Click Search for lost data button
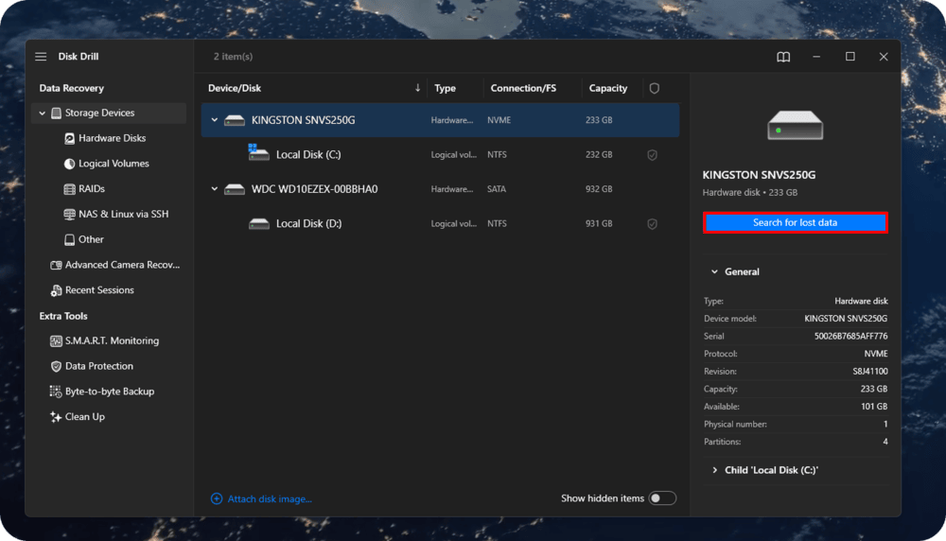Image resolution: width=946 pixels, height=541 pixels. [x=795, y=223]
